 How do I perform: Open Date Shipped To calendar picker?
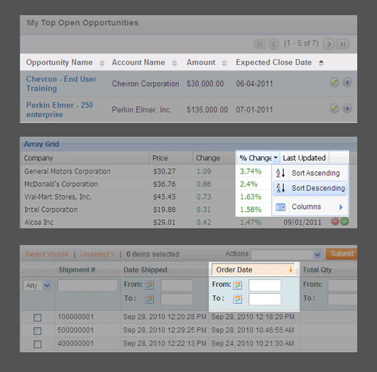point(149,299)
